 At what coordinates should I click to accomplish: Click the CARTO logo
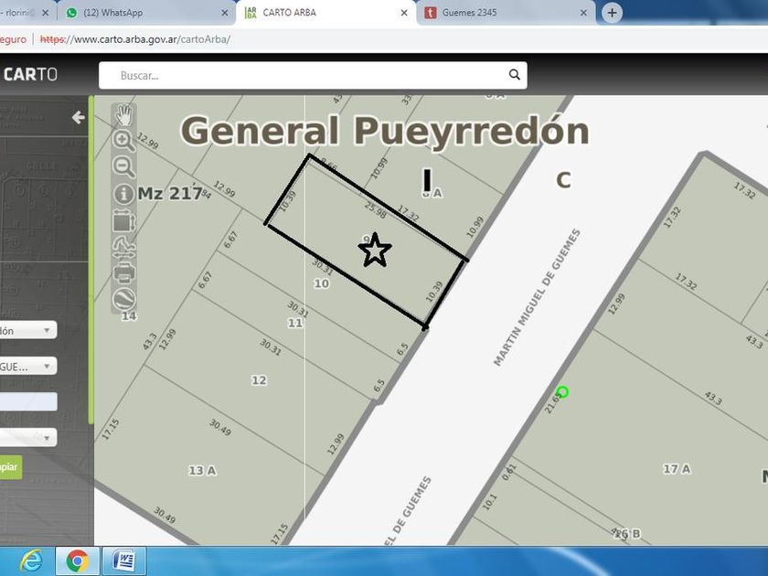click(30, 74)
